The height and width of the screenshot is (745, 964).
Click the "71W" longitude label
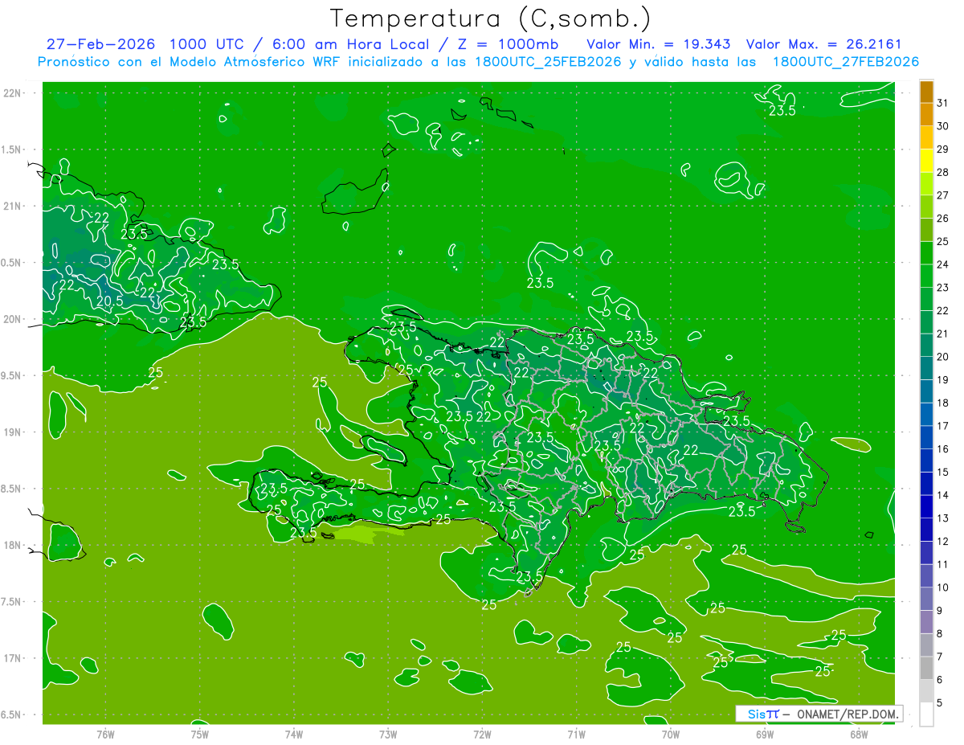click(x=576, y=734)
